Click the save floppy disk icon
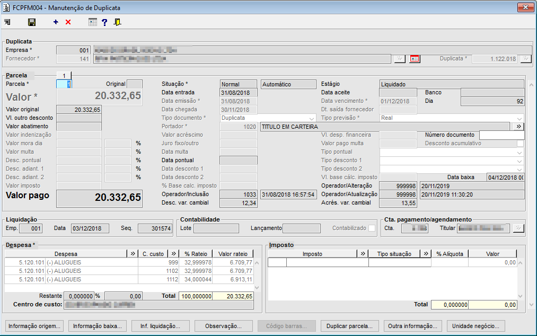The image size is (537, 336). (x=32, y=22)
